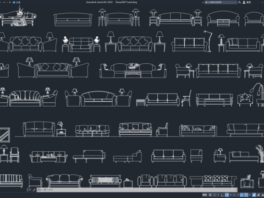The width and height of the screenshot is (264, 198).
Task: Open polar tracking angle dropdown arrow
Action: 230,195
